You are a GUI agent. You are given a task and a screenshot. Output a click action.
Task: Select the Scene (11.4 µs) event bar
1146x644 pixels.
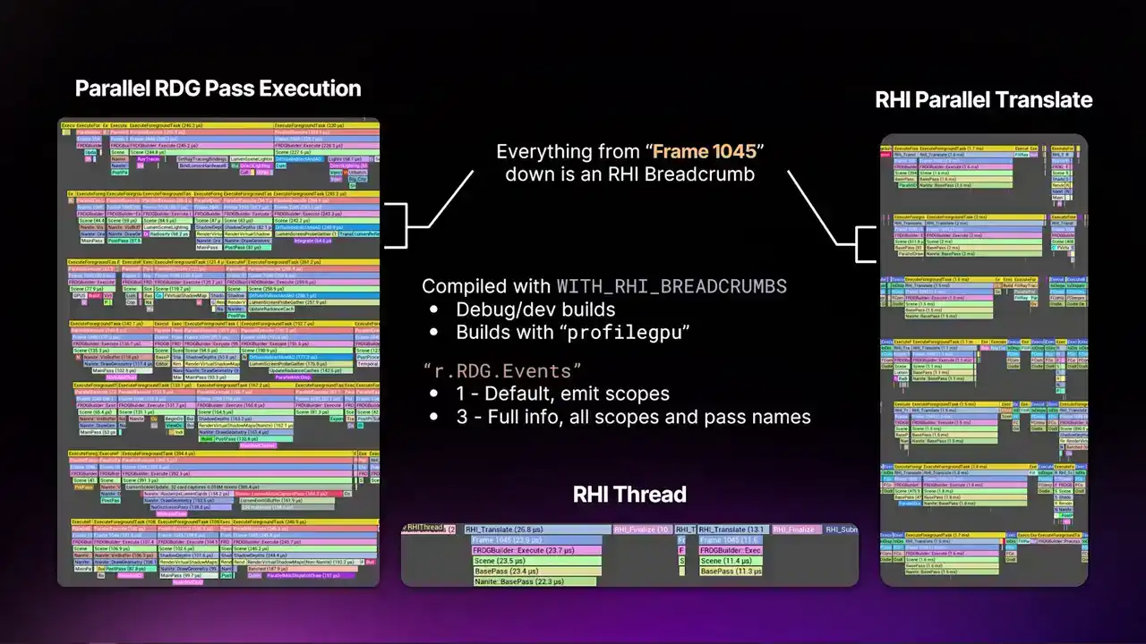[x=730, y=561]
